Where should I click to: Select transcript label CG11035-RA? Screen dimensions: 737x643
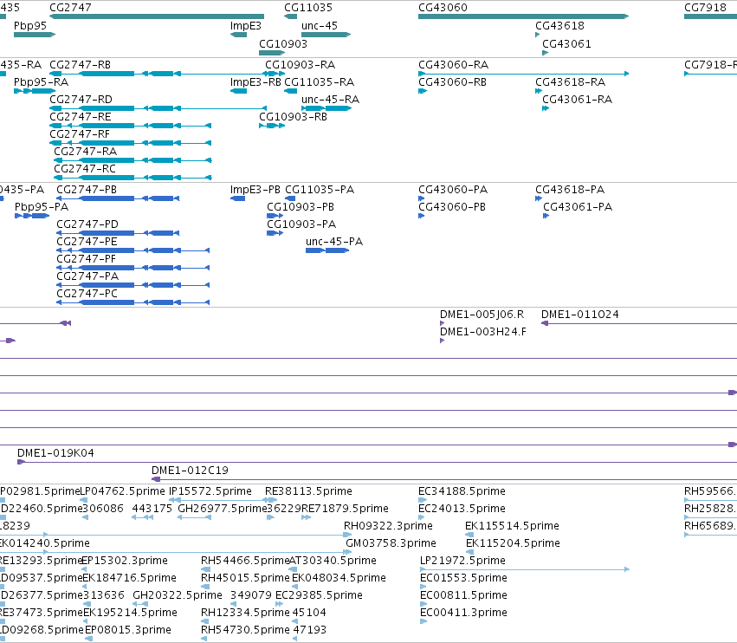pyautogui.click(x=320, y=82)
